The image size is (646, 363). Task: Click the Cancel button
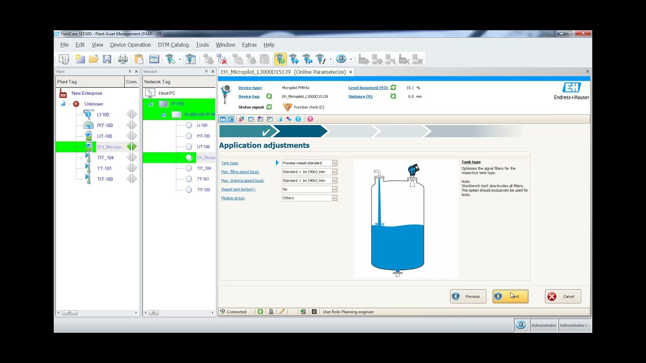click(x=563, y=296)
